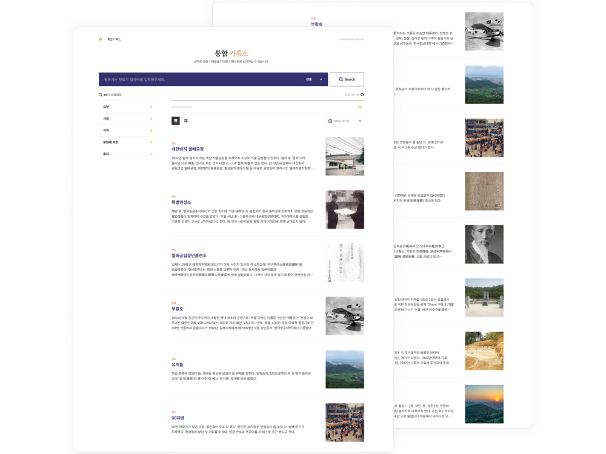Open the 특별연성소 record title
This screenshot has height=454, width=606.
[x=181, y=202]
